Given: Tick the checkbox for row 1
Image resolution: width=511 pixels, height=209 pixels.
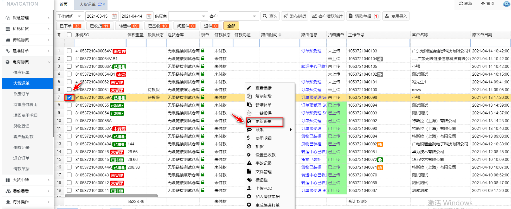Looking at the screenshot, I should tap(69, 51).
